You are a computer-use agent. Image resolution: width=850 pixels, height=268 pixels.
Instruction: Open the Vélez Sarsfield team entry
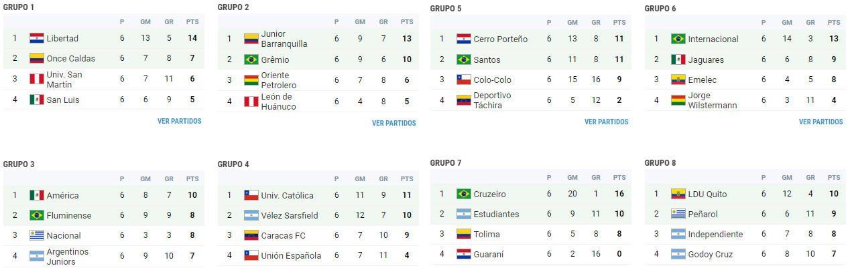point(290,215)
